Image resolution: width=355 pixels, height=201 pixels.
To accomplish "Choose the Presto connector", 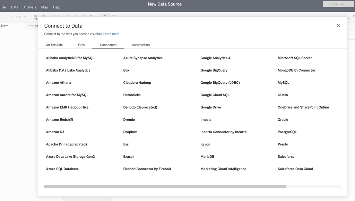I will pos(283,144).
